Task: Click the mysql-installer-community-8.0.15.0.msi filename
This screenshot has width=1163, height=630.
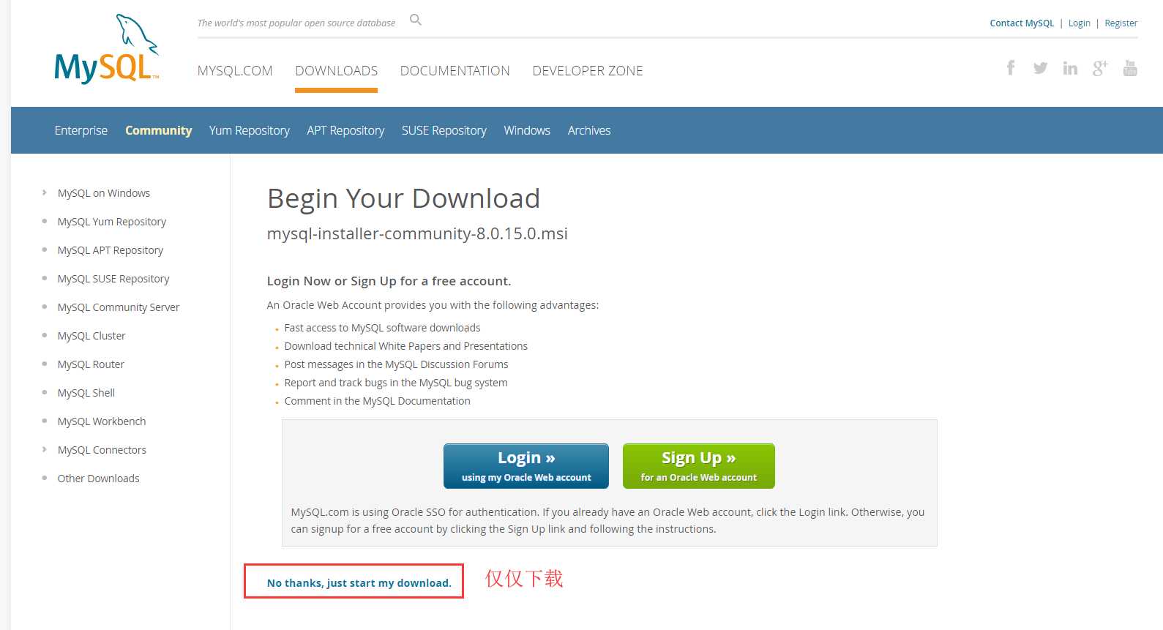Action: click(417, 234)
